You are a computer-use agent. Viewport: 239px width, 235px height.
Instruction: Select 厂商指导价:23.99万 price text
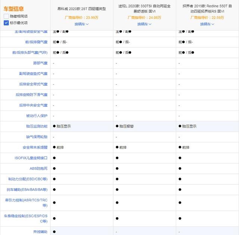(81, 18)
